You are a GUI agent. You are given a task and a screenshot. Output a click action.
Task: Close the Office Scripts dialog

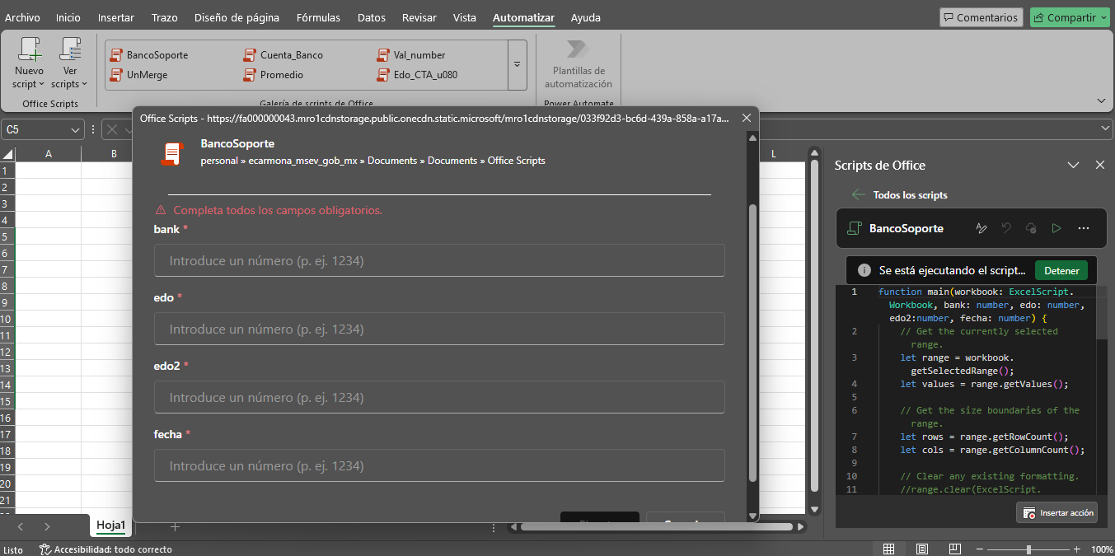click(x=747, y=118)
